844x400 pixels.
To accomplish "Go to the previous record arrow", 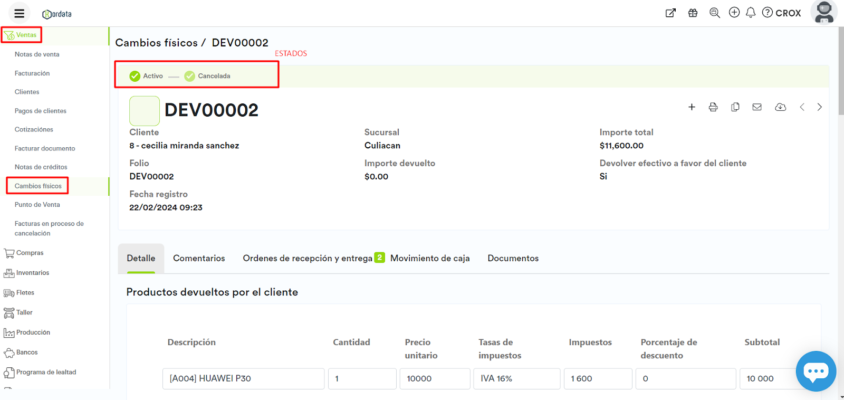I will pos(802,107).
